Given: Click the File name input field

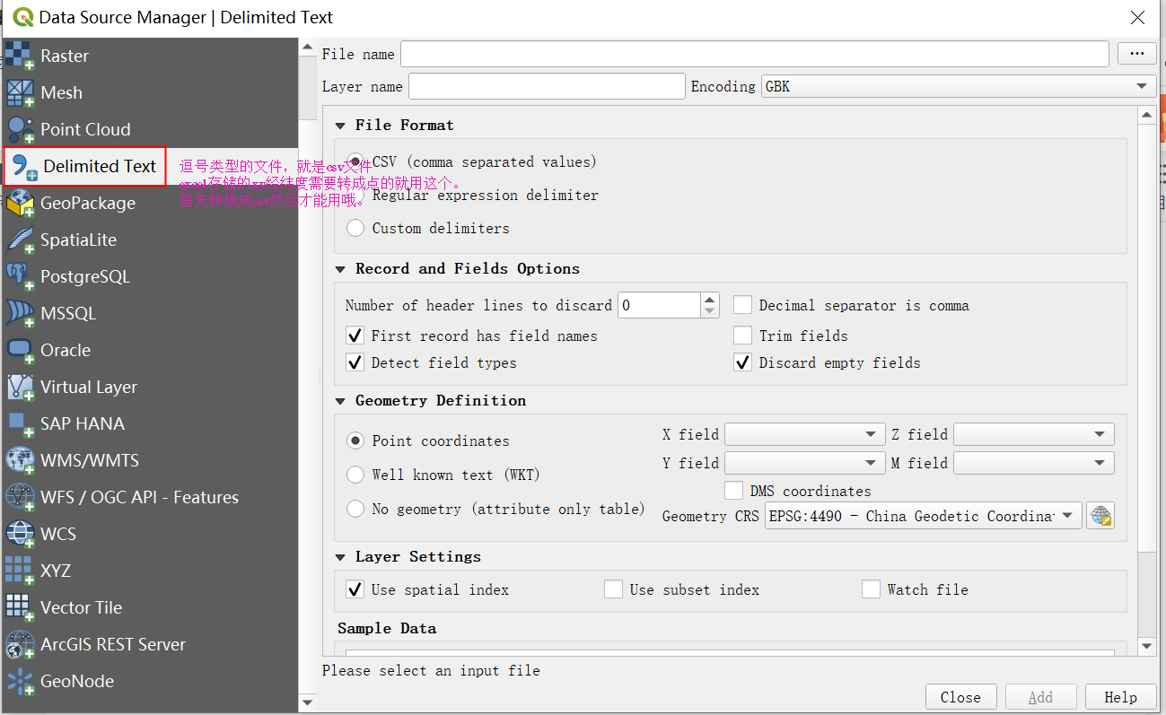Looking at the screenshot, I should (x=755, y=54).
